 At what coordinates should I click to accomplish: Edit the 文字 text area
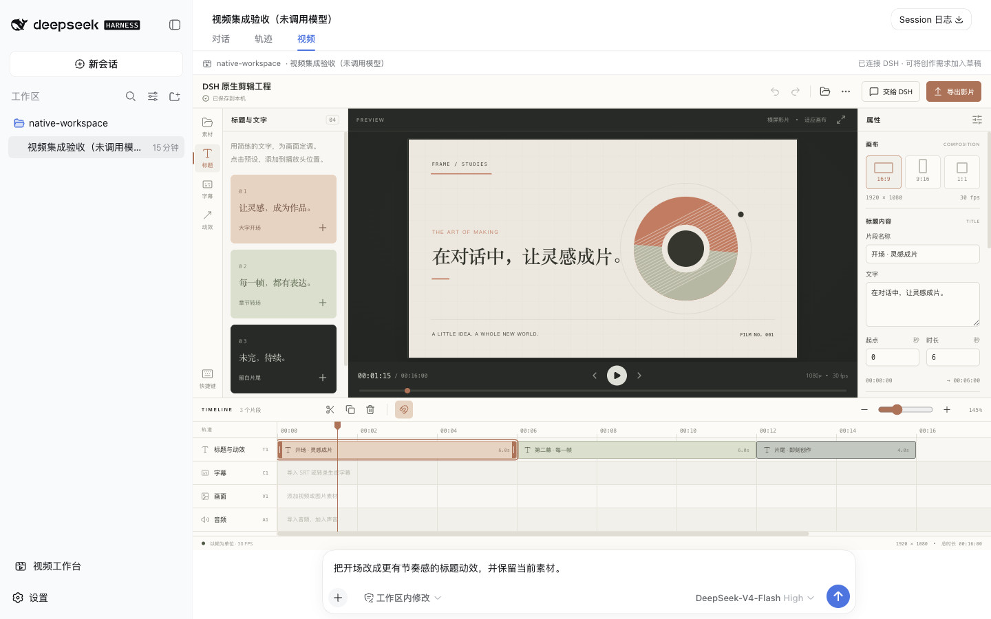pos(923,304)
